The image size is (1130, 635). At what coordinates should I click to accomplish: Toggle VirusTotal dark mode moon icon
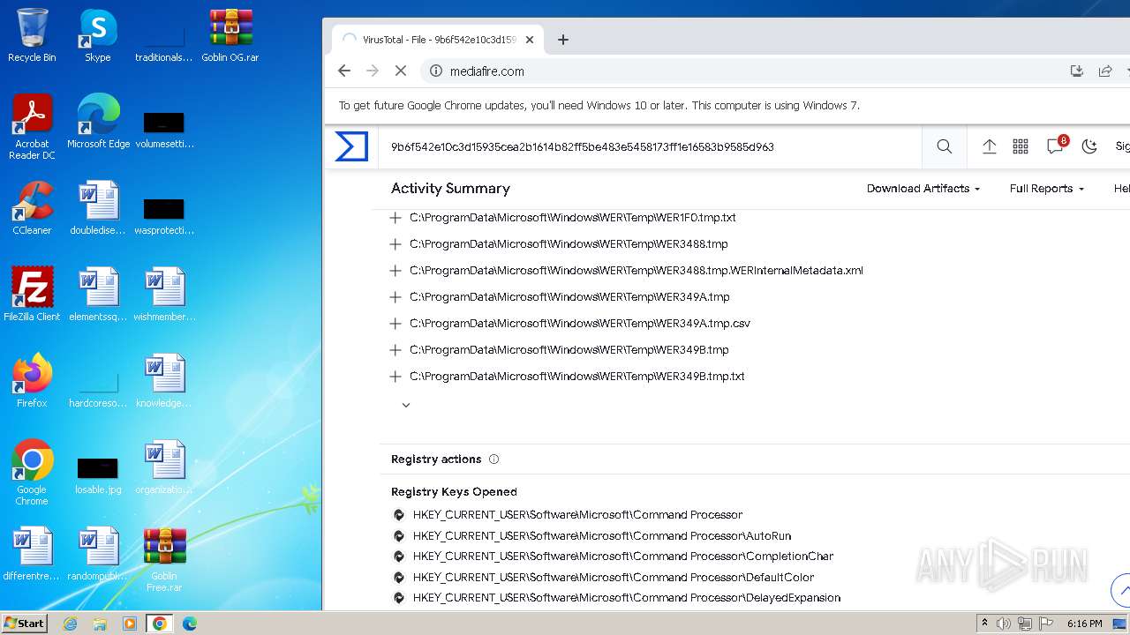tap(1089, 146)
